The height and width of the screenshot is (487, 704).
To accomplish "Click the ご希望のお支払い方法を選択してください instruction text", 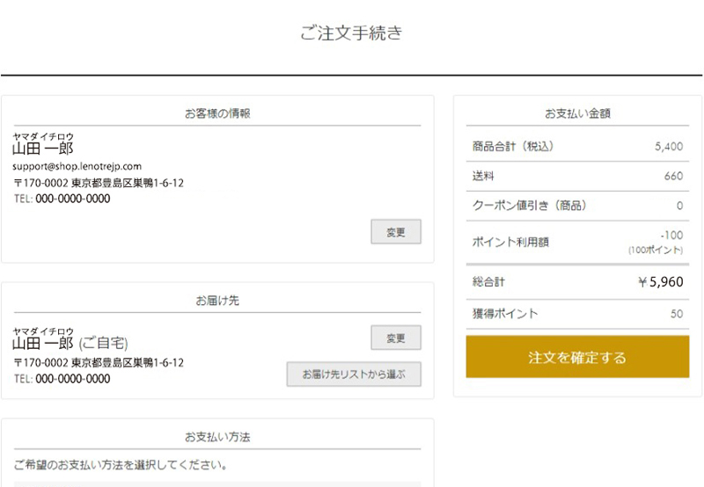I will [x=121, y=464].
